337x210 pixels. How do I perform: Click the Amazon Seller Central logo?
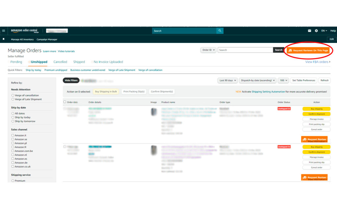[x=25, y=31]
